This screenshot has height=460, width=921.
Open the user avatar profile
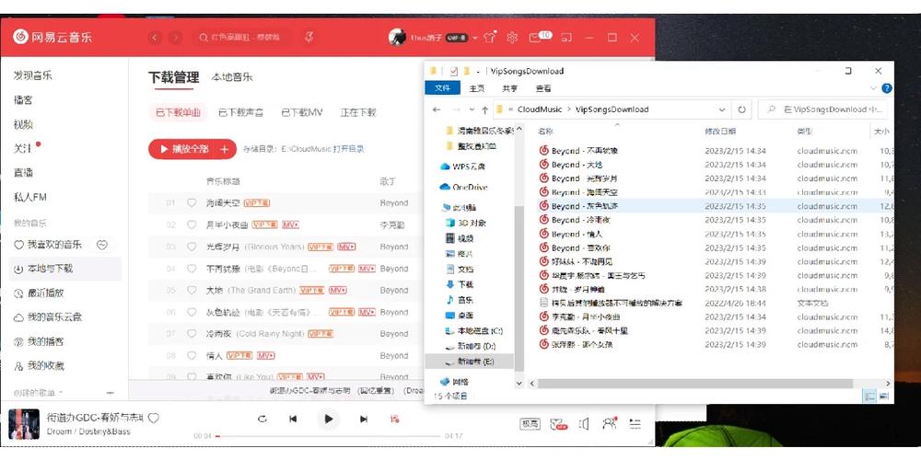(397, 38)
